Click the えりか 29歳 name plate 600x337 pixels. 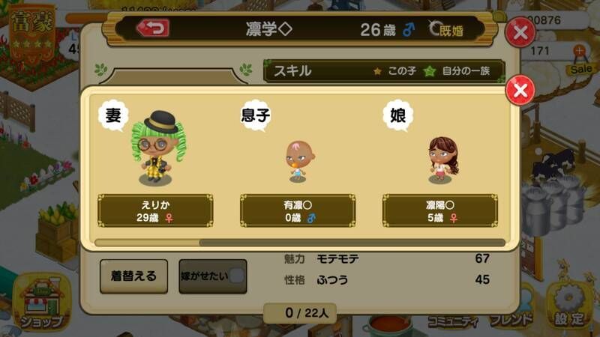tap(155, 210)
